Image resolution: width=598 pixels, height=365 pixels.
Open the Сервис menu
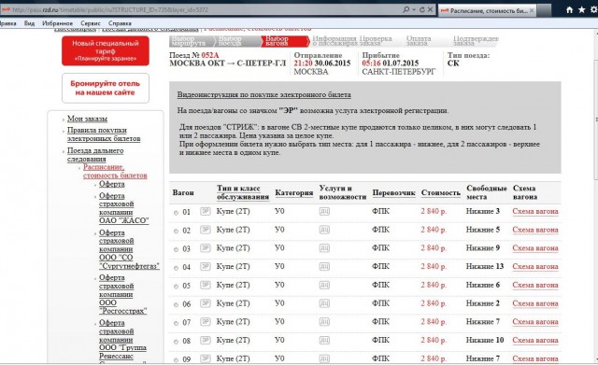point(91,23)
